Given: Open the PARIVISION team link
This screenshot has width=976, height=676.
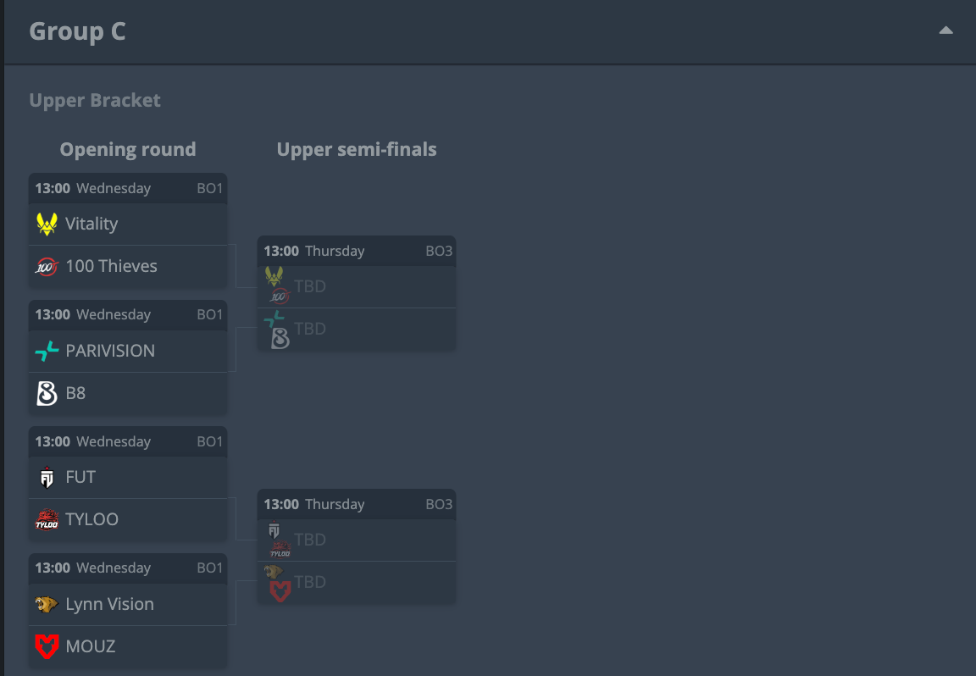Looking at the screenshot, I should pos(110,351).
